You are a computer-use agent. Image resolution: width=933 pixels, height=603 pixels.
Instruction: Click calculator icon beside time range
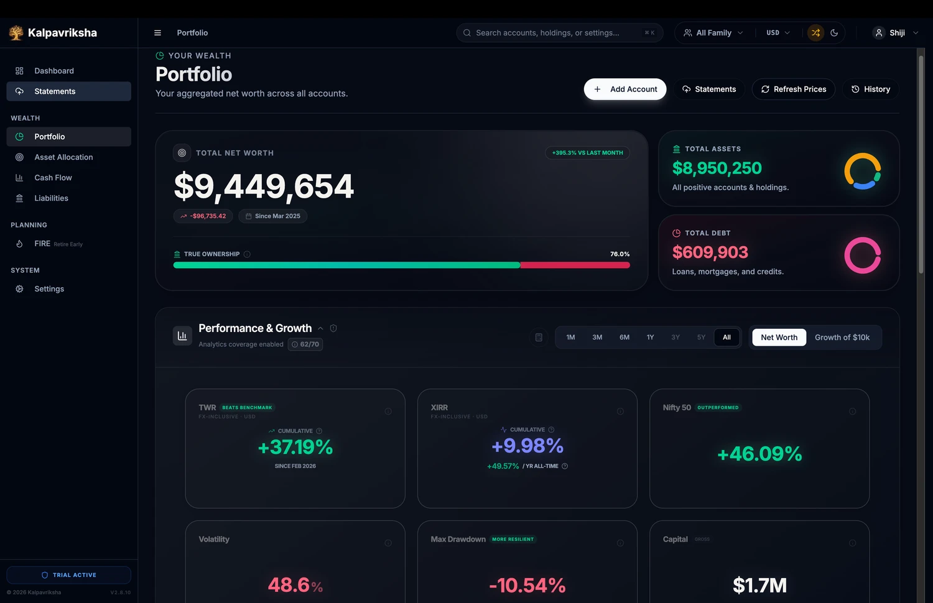click(x=539, y=338)
